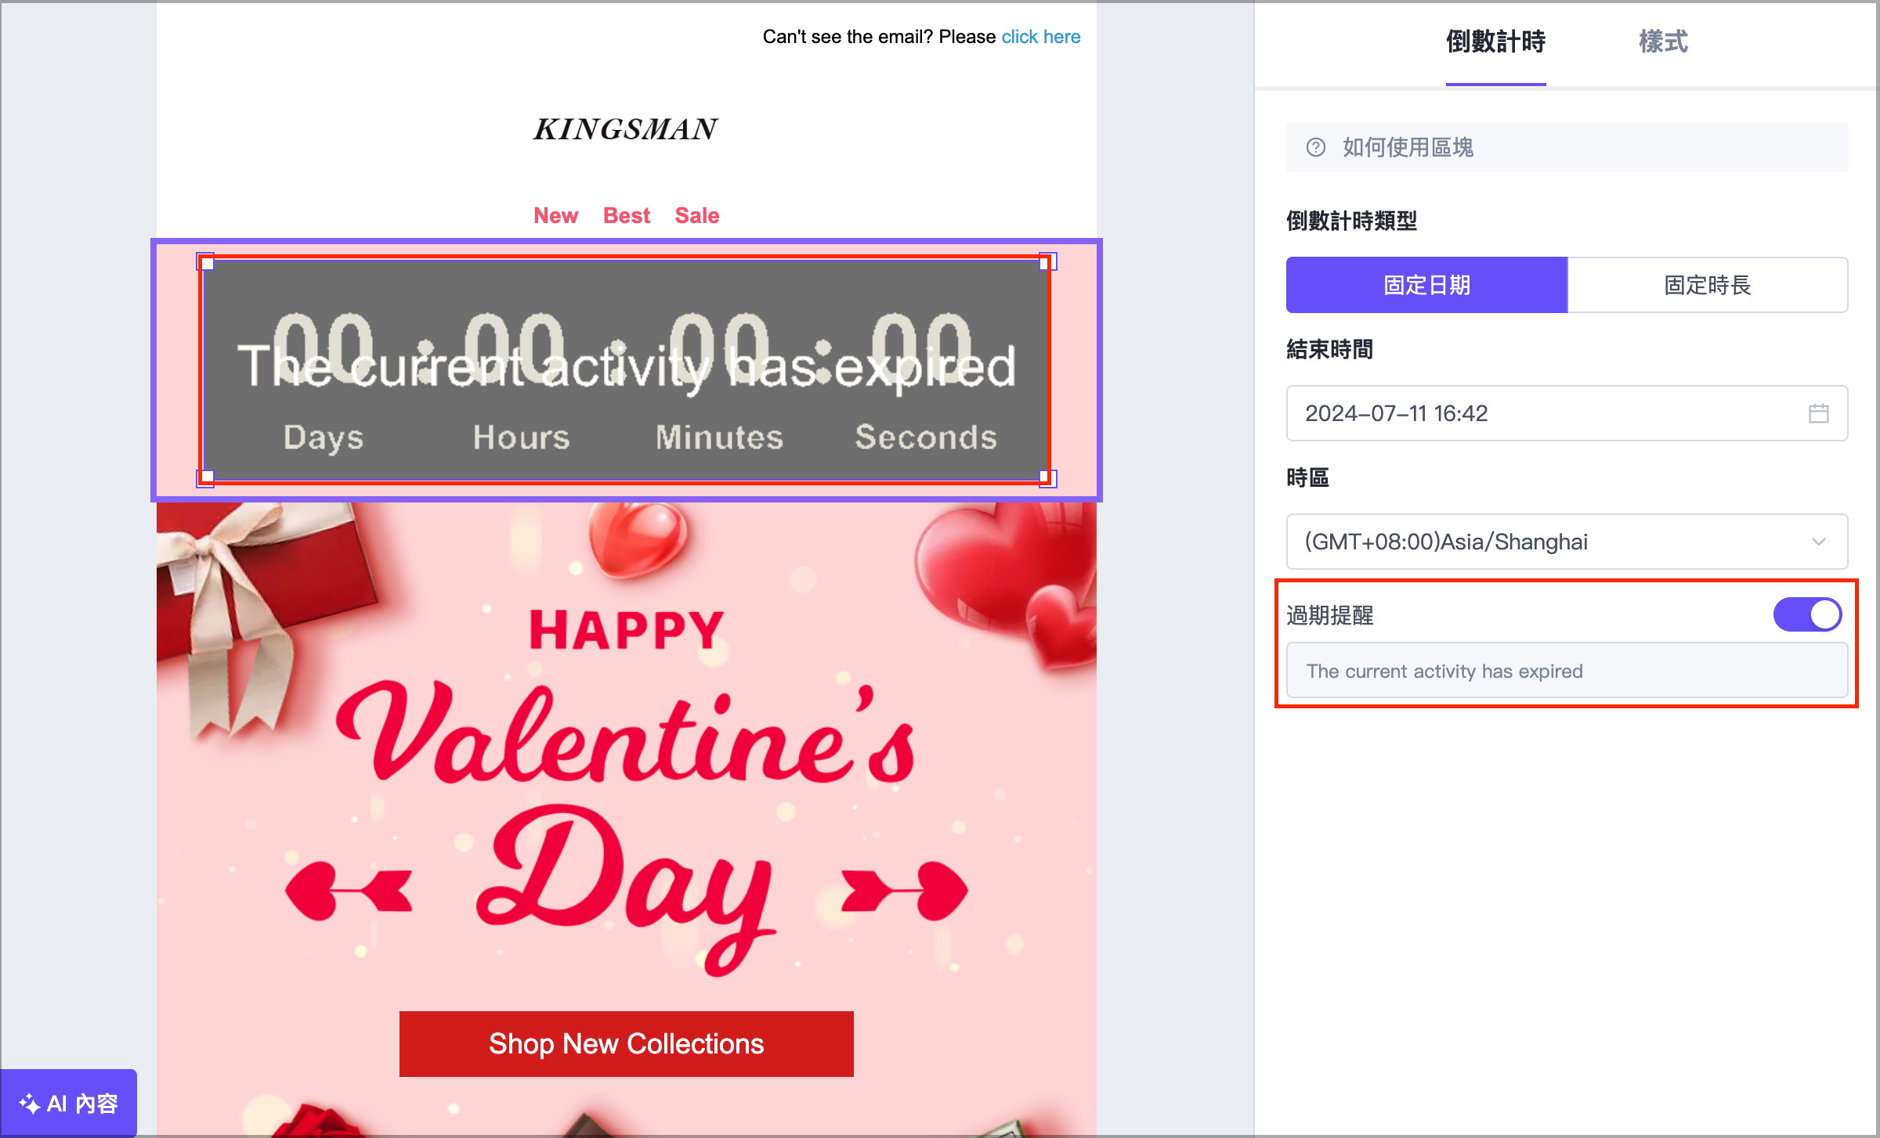
Task: Click the 'click here' email link
Action: click(x=1040, y=37)
